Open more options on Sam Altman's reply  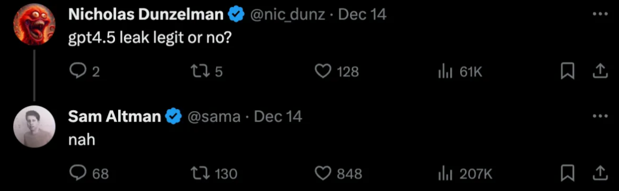600,116
